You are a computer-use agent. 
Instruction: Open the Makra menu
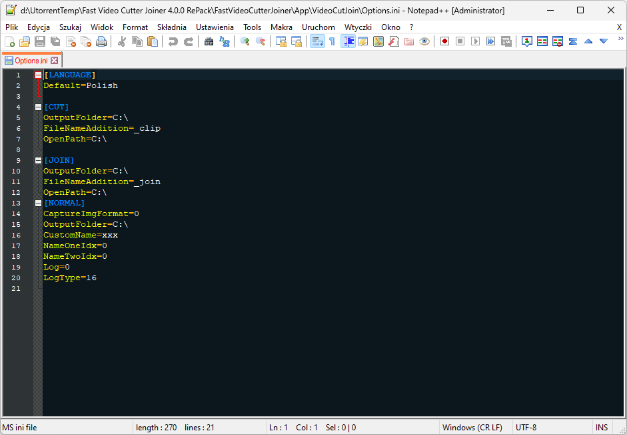click(281, 27)
